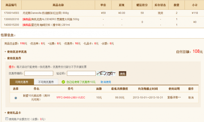The width and height of the screenshot is (204, 122).
Task: Click product name 丹尼斯Danesita 奶油酥饼
Action: click(x=46, y=13)
